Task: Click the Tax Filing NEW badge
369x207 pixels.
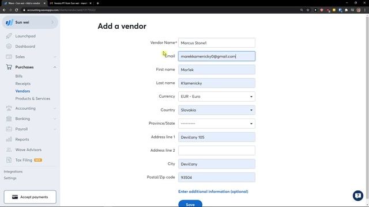Action: 38,160
